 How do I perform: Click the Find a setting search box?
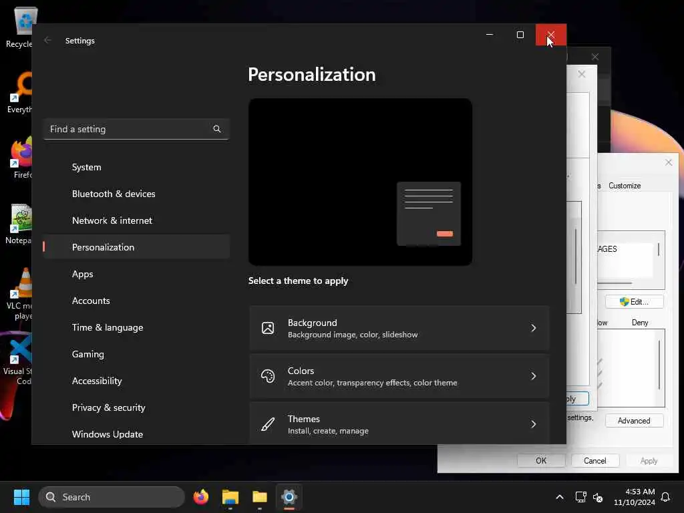[x=136, y=129]
